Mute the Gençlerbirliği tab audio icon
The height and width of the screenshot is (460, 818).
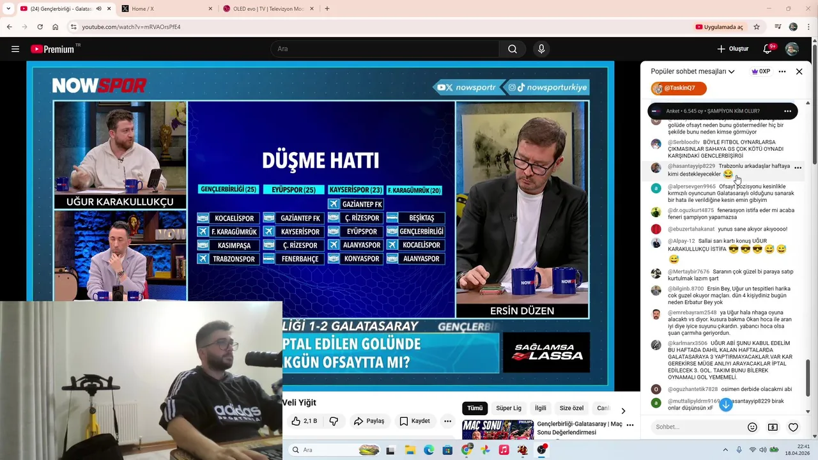[98, 9]
